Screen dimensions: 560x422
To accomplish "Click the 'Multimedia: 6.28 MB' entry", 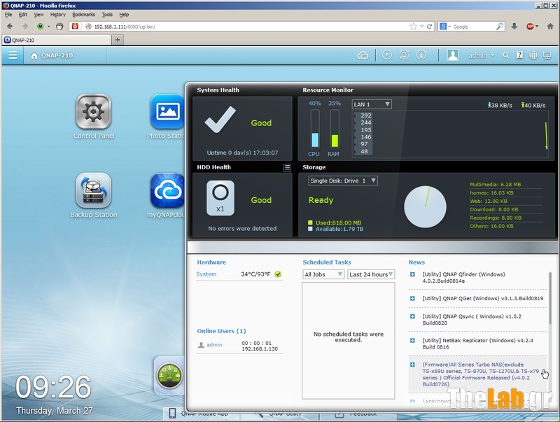I will (496, 185).
